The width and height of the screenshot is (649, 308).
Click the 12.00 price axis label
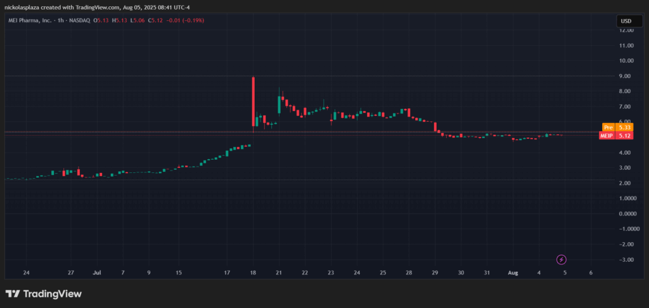[626, 30]
